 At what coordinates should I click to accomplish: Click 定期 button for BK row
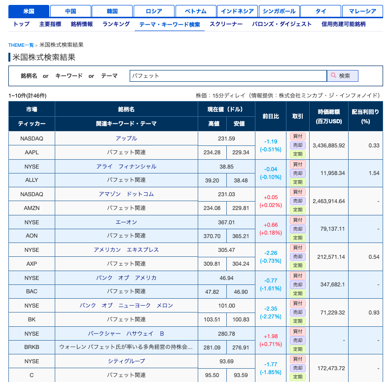tap(298, 321)
